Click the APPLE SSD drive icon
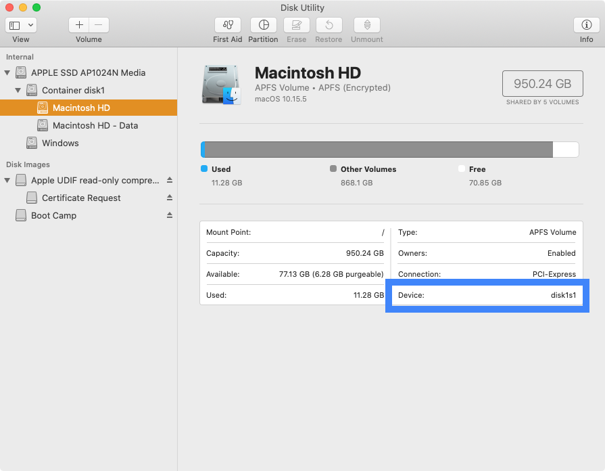 (21, 72)
